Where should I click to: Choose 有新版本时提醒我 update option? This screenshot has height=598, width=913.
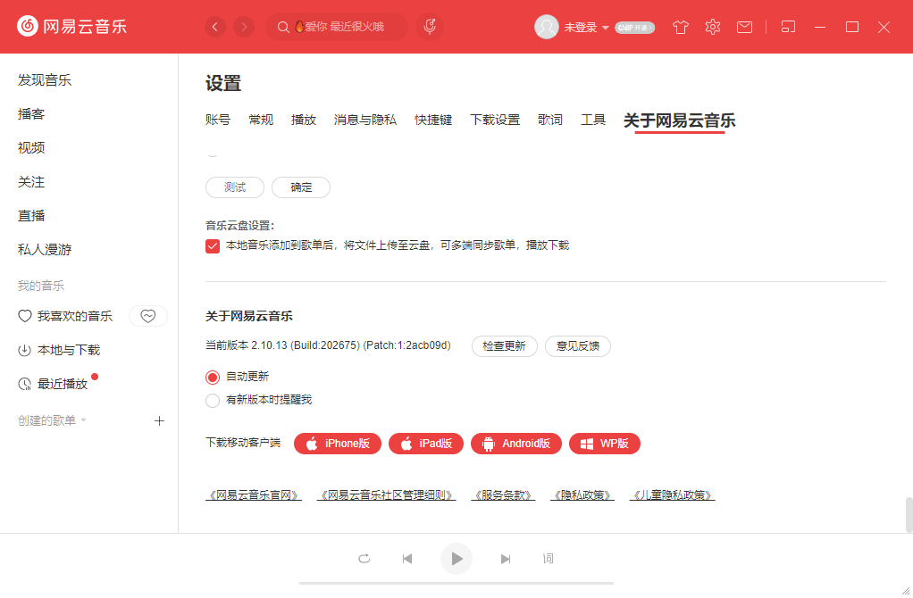pos(212,400)
